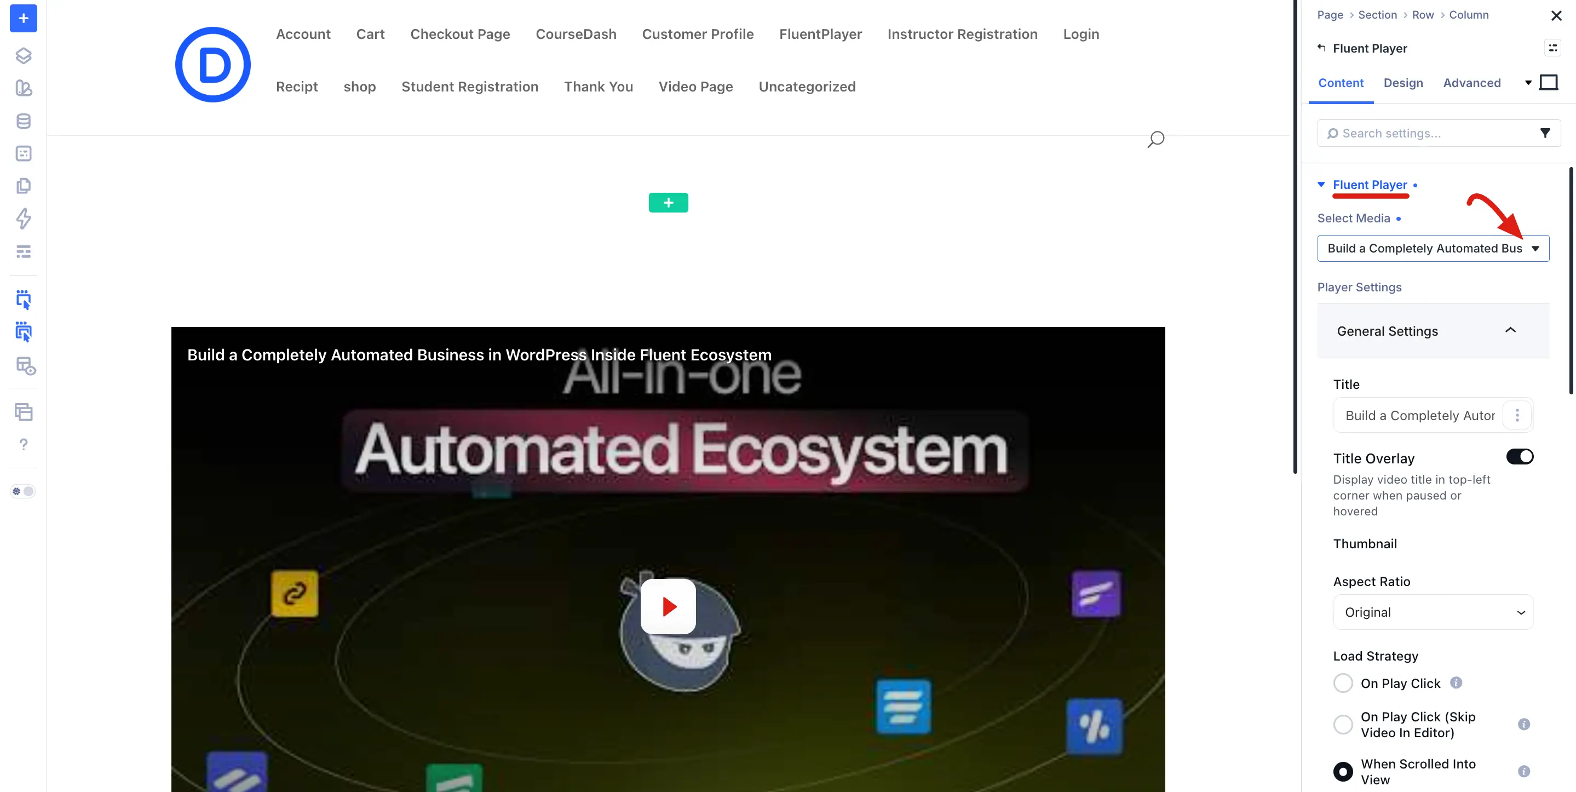Screen dimensions: 1576x792
Task: Click the Column breadcrumb
Action: [x=1468, y=15]
